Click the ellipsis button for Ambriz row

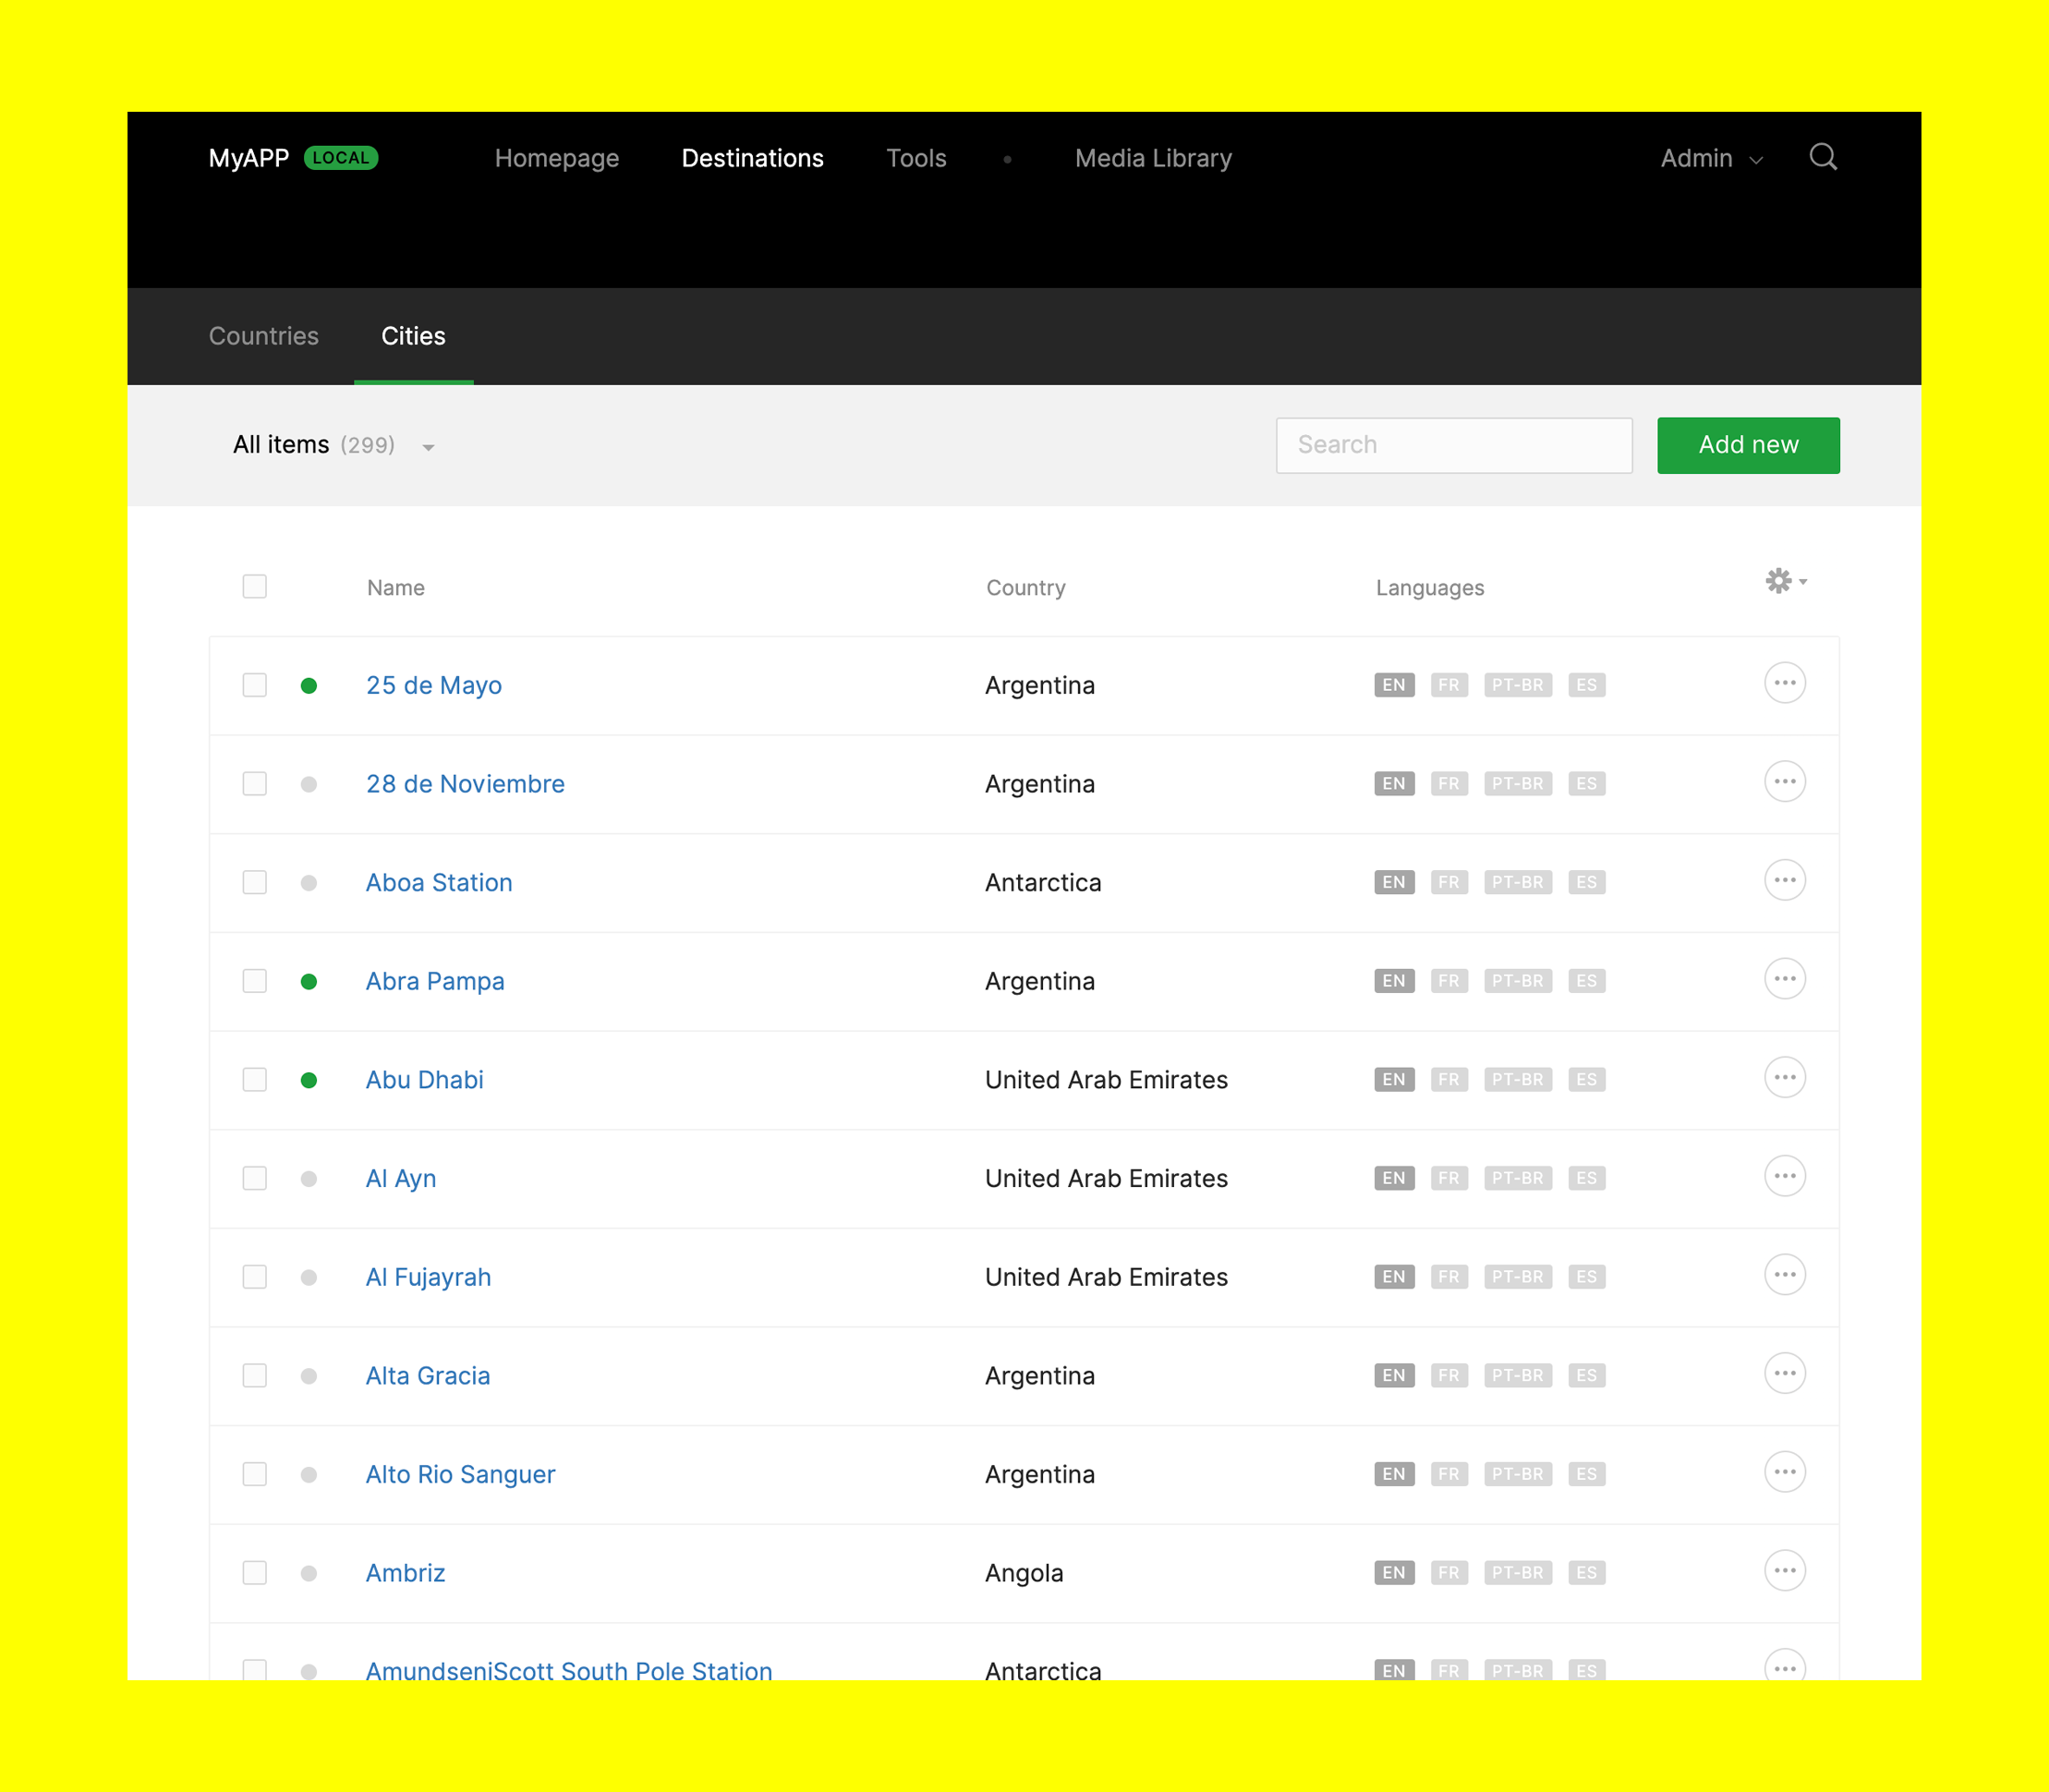coord(1784,1571)
